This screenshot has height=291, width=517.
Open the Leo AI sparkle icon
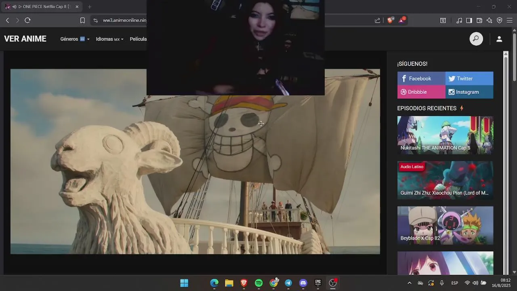[x=490, y=20]
